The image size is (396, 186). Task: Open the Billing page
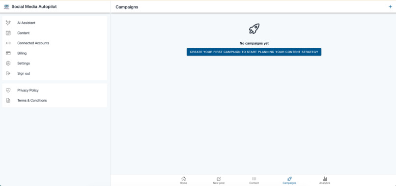coord(55,53)
